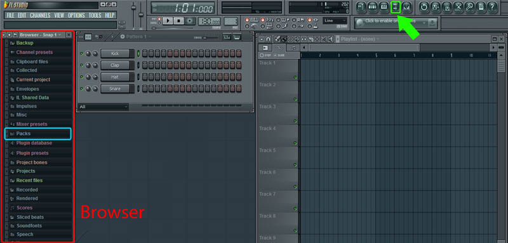Viewport: 508px width, 243px height.
Task: Open the Step Sequencer from top toolbar
Action: (x=373, y=6)
